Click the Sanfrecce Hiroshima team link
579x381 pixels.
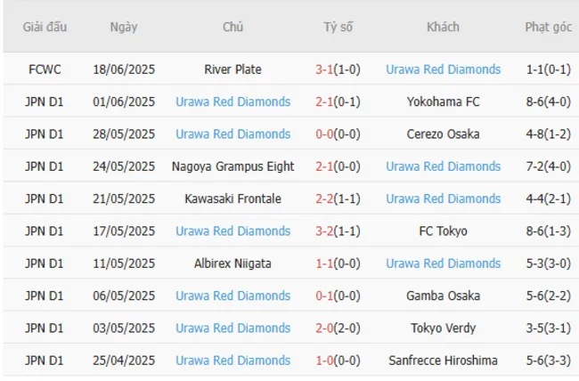point(443,361)
